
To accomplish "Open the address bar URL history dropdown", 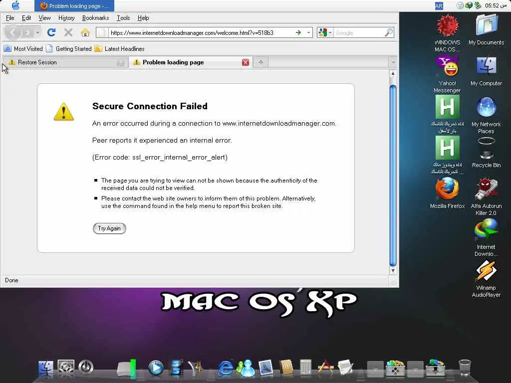I will pyautogui.click(x=308, y=32).
